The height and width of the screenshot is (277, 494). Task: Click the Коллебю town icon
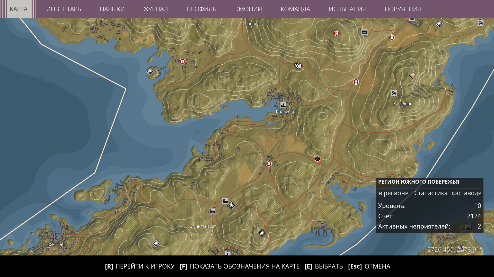point(283,105)
